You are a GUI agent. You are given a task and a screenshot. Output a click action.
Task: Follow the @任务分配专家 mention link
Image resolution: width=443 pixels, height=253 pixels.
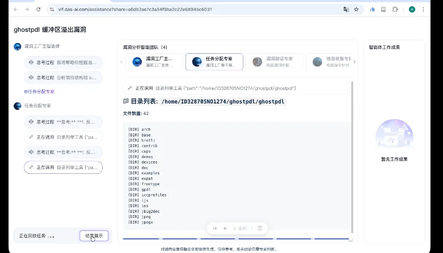(39, 91)
